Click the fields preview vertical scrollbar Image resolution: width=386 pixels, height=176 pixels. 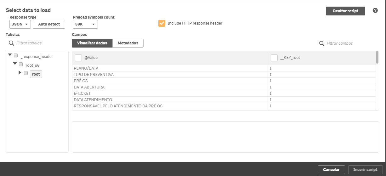coord(377,57)
